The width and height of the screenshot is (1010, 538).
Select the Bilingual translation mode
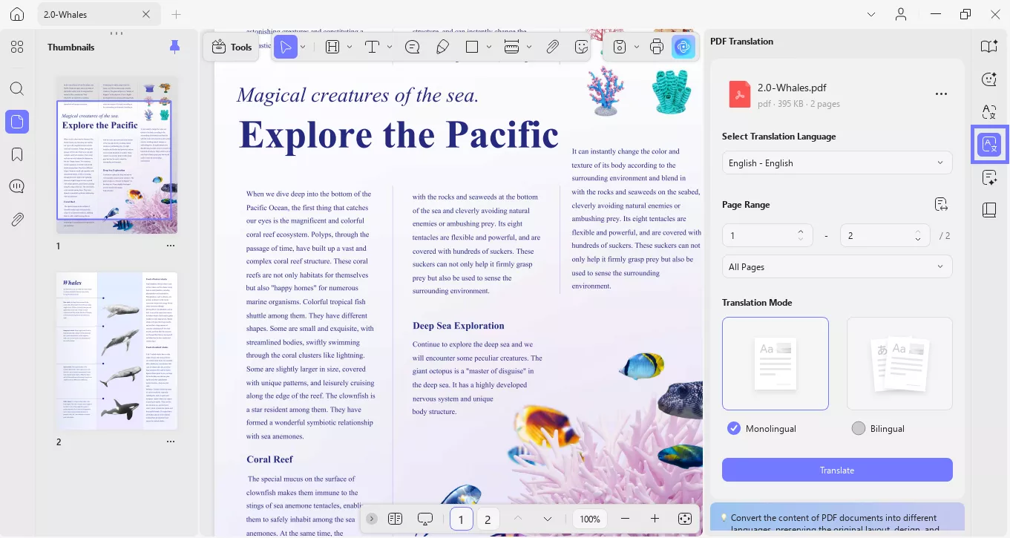click(x=859, y=428)
